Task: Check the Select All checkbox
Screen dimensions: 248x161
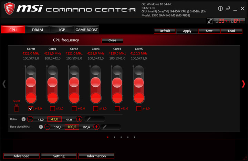Action: (x=17, y=109)
